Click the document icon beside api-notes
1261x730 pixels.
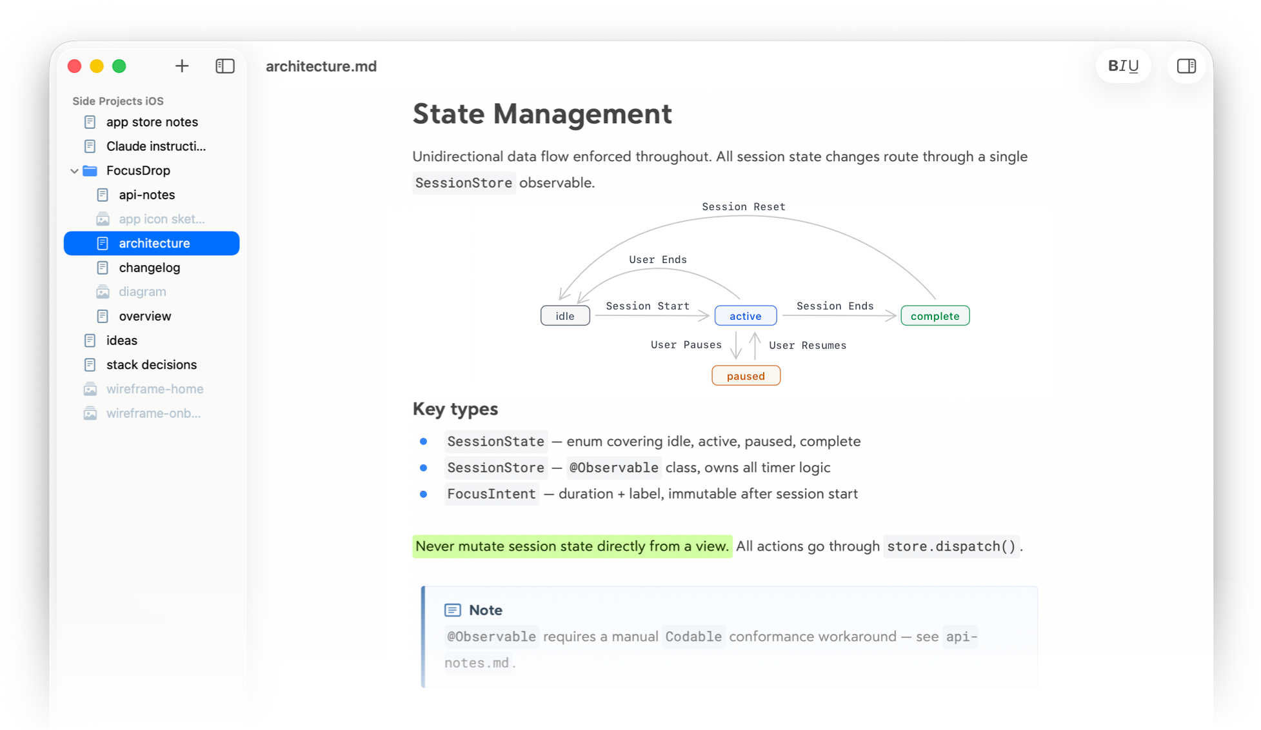pos(103,195)
